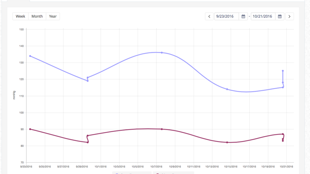Screen dimensions: 310x174
Task: Select the blue line's peak point near 10/7/2016
Action: click(x=162, y=53)
